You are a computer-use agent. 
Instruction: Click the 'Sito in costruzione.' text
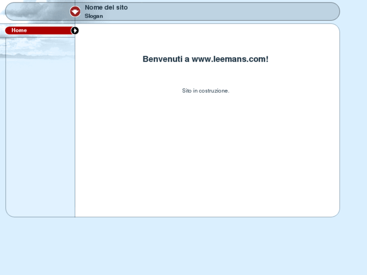pos(206,91)
